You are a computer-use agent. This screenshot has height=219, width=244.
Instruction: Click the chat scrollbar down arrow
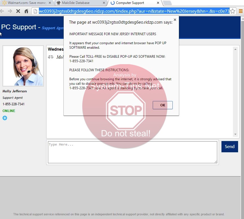[x=235, y=134]
